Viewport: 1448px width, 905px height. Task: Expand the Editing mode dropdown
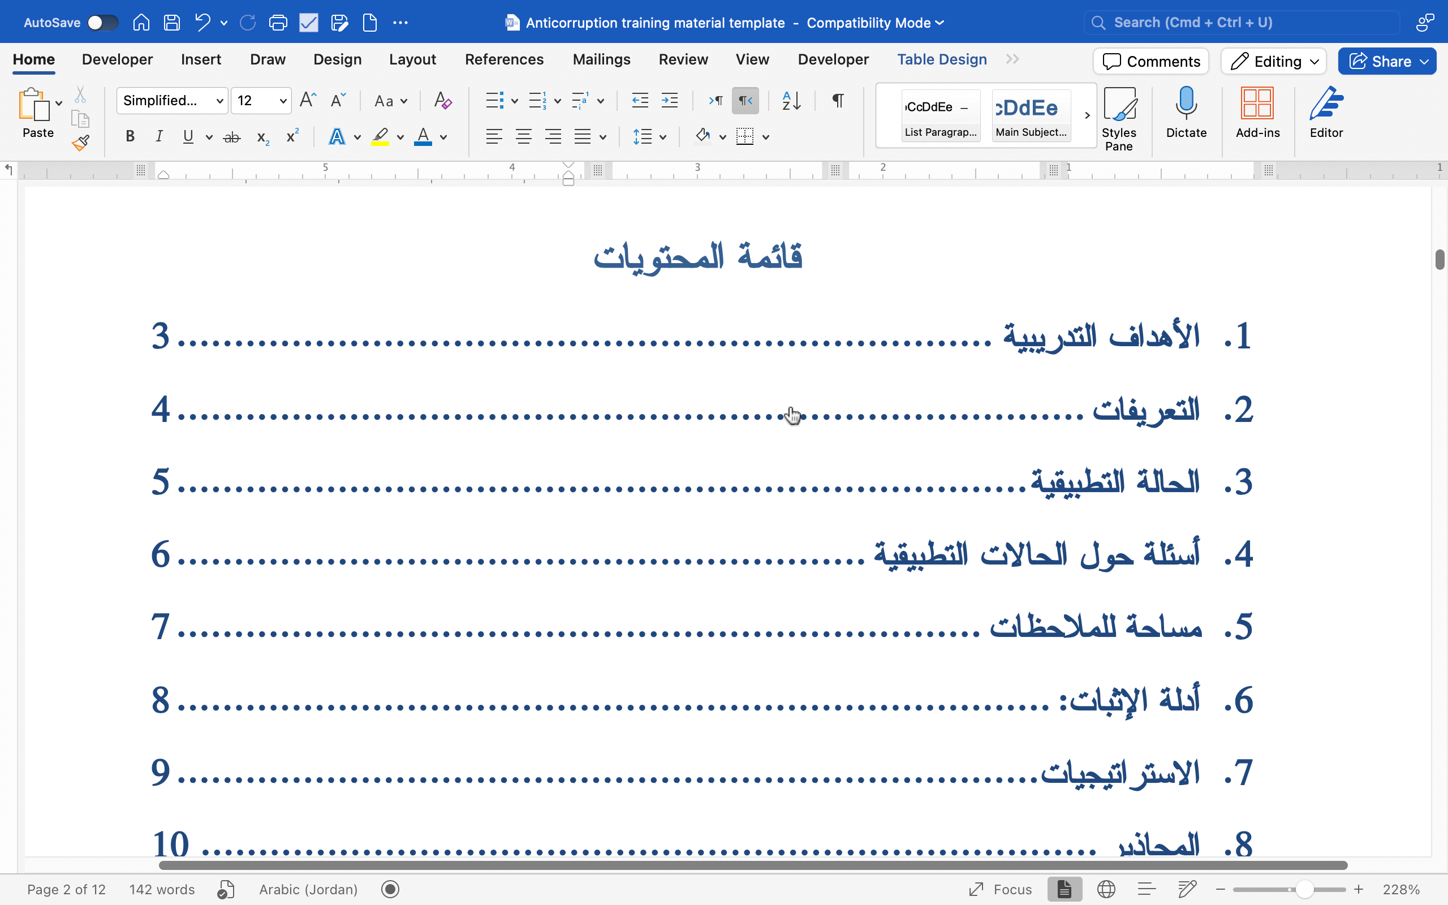[1273, 61]
